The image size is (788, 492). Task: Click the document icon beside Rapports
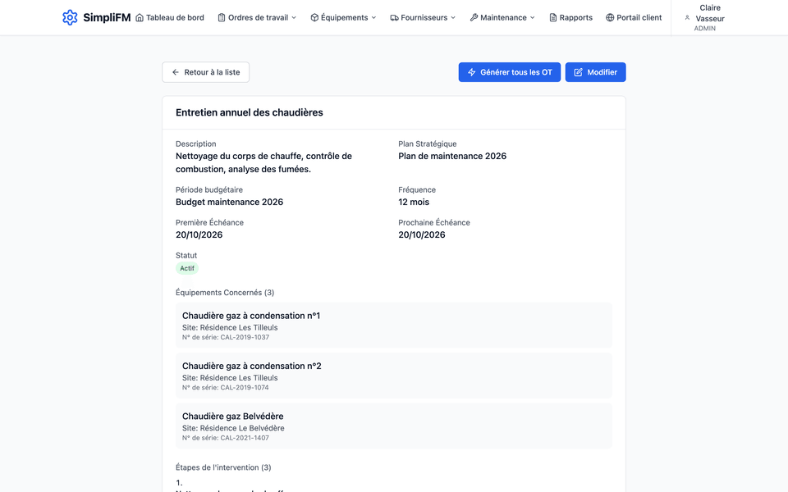552,17
